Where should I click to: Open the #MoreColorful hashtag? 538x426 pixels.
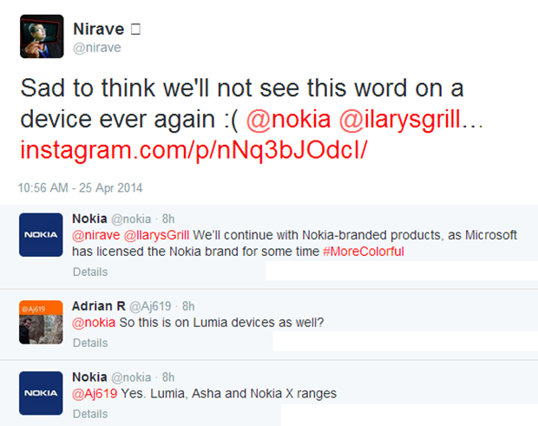click(364, 252)
